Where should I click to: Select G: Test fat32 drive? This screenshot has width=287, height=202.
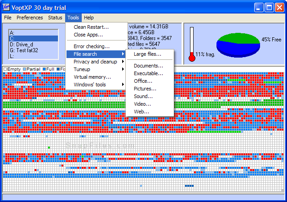tap(34, 50)
